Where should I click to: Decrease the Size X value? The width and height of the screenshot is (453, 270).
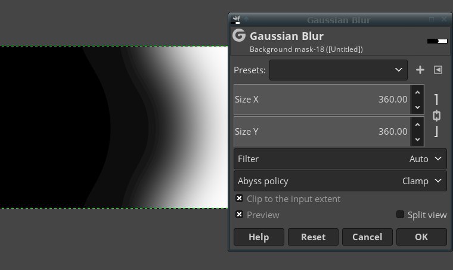[x=417, y=107]
